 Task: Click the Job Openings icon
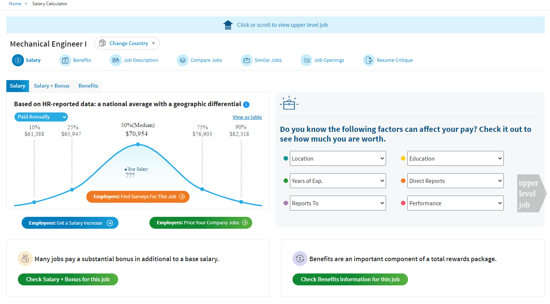coord(306,60)
